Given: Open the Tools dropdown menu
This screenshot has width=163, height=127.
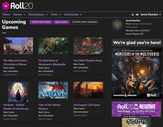Looking at the screenshot, I should (56, 15).
